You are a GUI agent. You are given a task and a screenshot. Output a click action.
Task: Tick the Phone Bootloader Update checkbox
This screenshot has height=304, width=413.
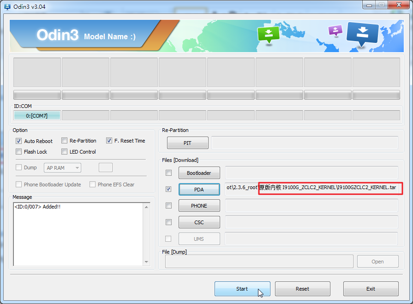(19, 184)
